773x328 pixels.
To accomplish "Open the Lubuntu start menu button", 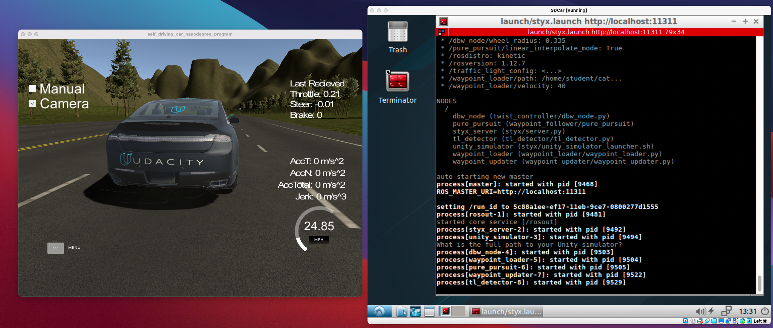I will [x=380, y=311].
